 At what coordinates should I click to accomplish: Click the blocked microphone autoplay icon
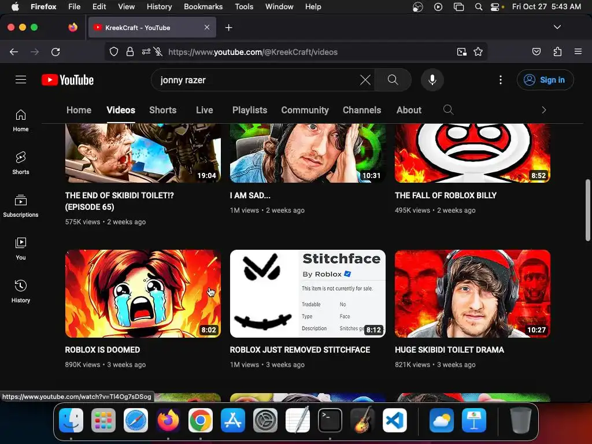pos(158,51)
